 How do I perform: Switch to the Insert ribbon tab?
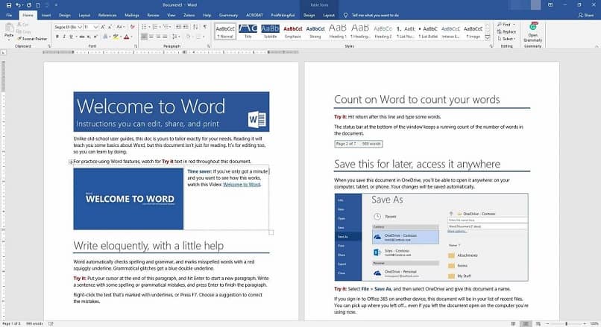pos(46,14)
